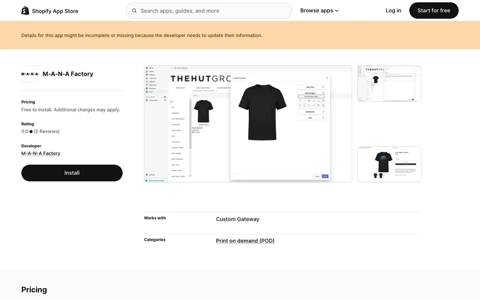
Task: Click the rating star icon
Action: [x=31, y=132]
